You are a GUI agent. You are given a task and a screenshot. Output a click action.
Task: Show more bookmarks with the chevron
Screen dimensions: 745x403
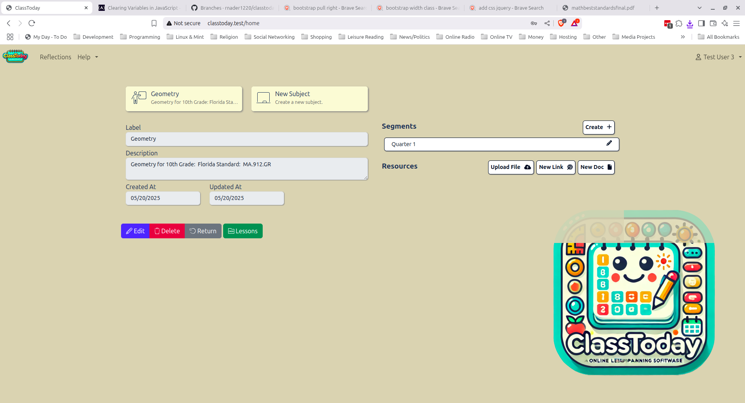pos(683,37)
